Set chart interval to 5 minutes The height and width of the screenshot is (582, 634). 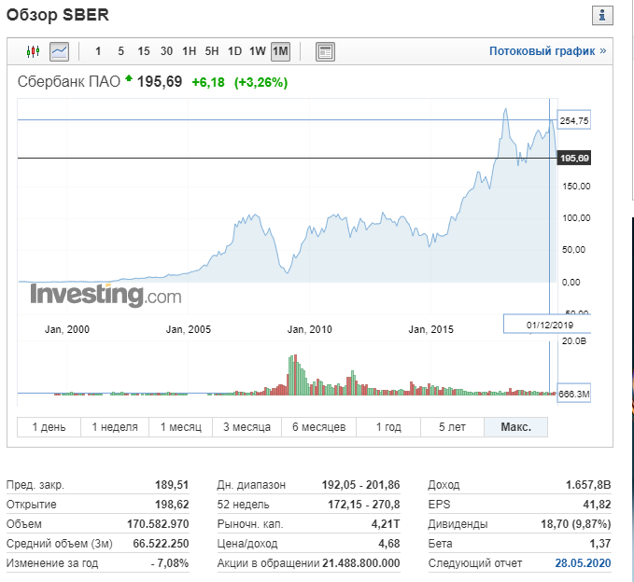tap(120, 51)
